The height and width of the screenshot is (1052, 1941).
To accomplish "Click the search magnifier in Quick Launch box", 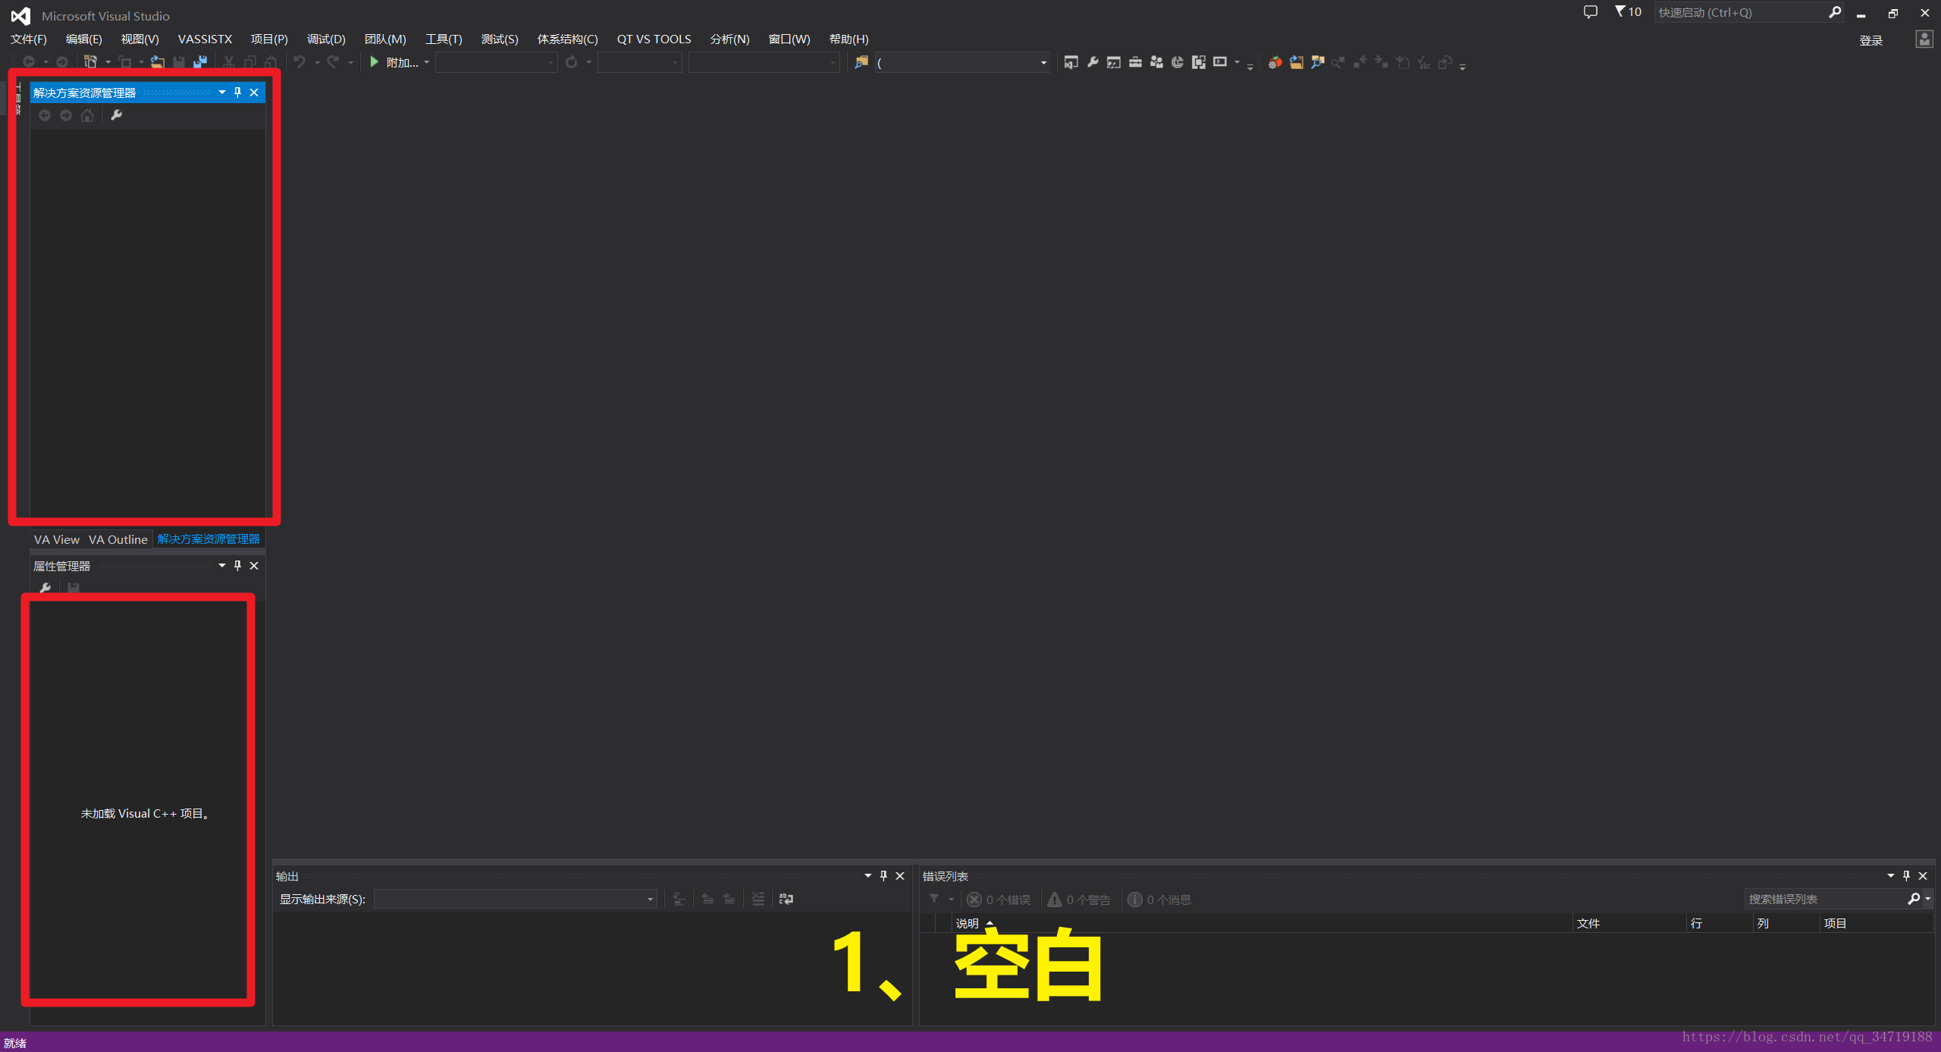I will coord(1835,12).
